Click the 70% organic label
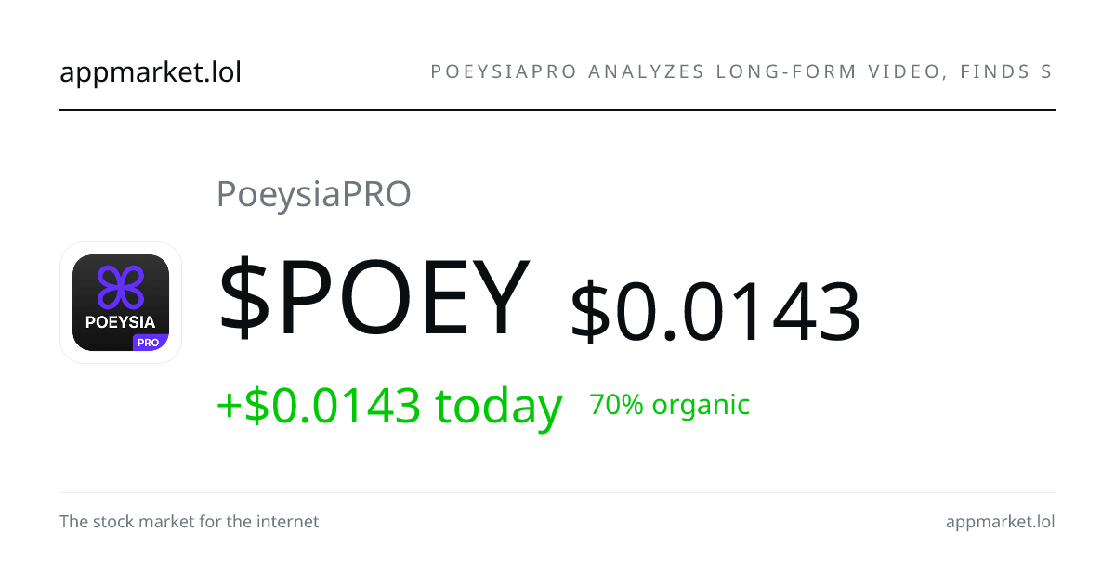This screenshot has width=1115, height=585. pos(669,405)
